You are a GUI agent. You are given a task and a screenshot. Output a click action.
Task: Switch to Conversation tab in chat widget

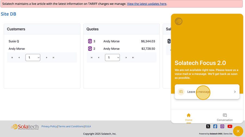(225, 117)
